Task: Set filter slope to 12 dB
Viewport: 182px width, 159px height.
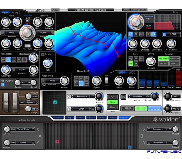Action: coord(148,34)
